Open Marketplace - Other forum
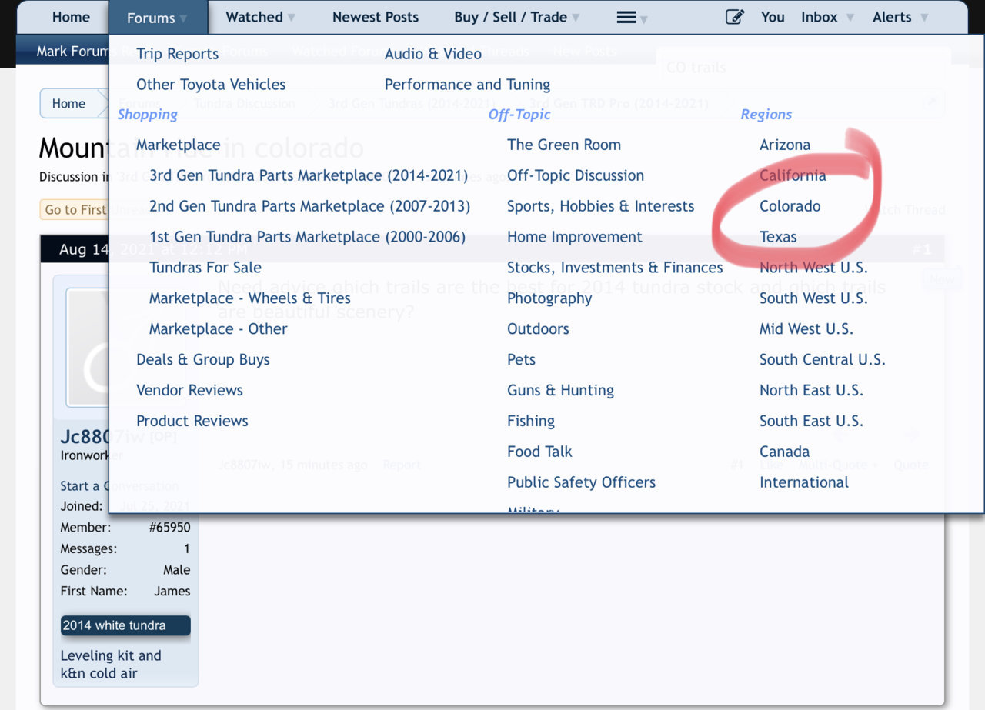Screen dimensions: 985x710 pos(218,329)
